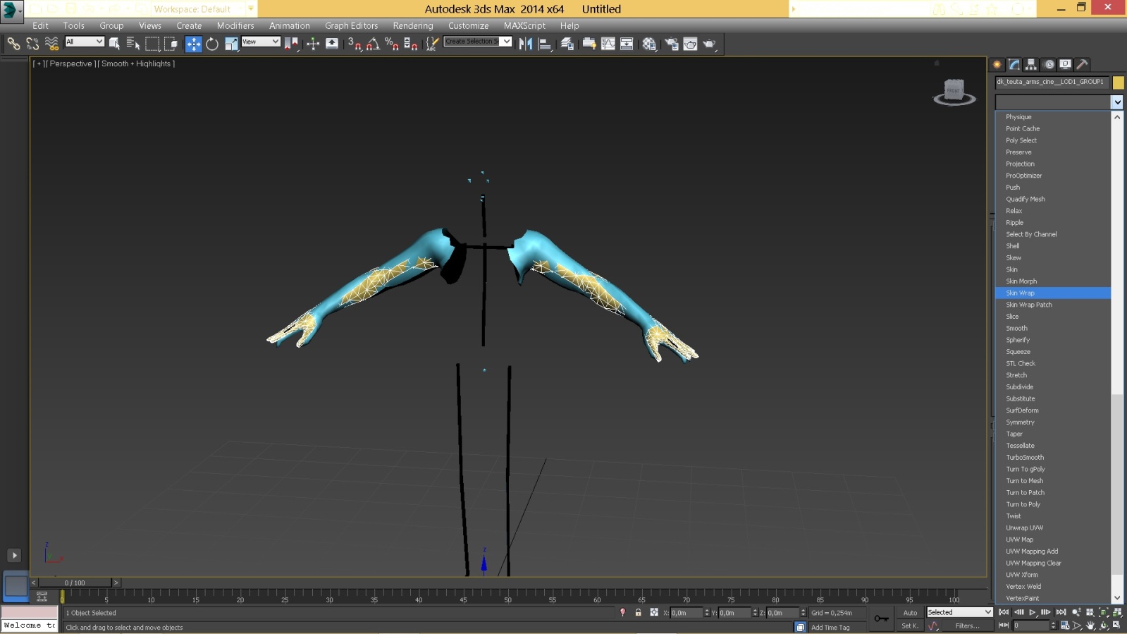
Task: Click the Render Production teapot icon
Action: tap(710, 44)
